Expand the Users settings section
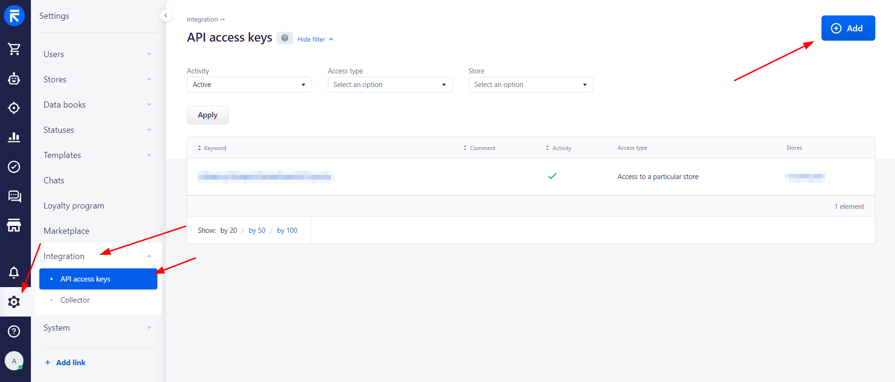895x382 pixels. [x=98, y=54]
